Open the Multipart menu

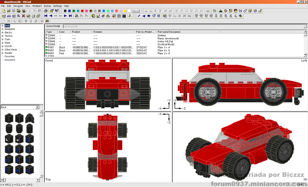coord(37,6)
